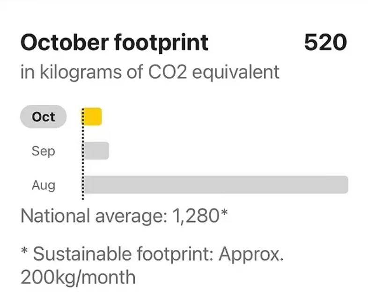Click the 200kg/month value

tap(78, 277)
